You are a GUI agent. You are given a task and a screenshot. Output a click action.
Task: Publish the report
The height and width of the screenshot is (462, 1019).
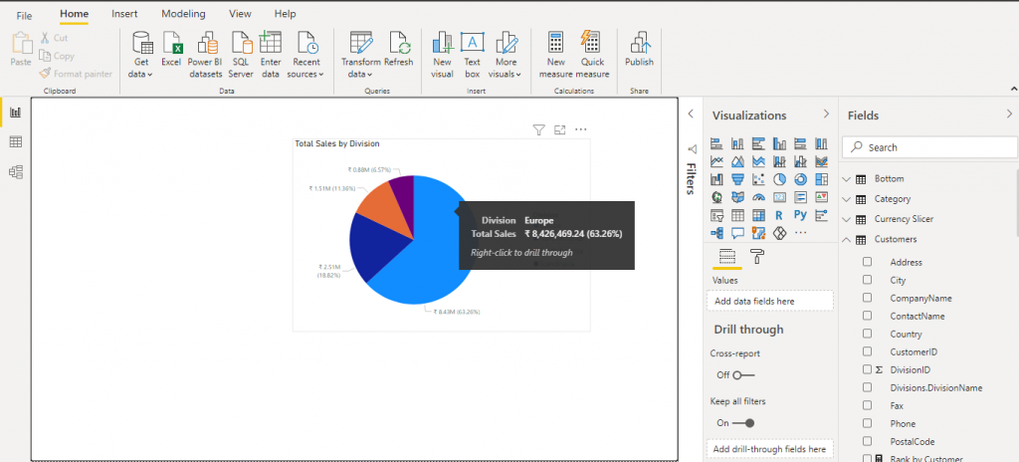(x=640, y=49)
